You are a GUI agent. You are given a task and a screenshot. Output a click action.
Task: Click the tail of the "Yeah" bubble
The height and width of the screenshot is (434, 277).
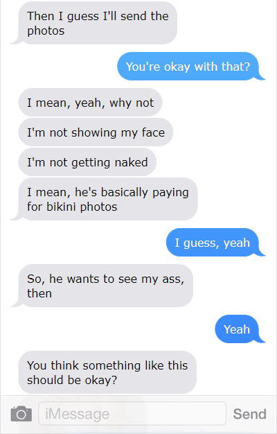[261, 338]
